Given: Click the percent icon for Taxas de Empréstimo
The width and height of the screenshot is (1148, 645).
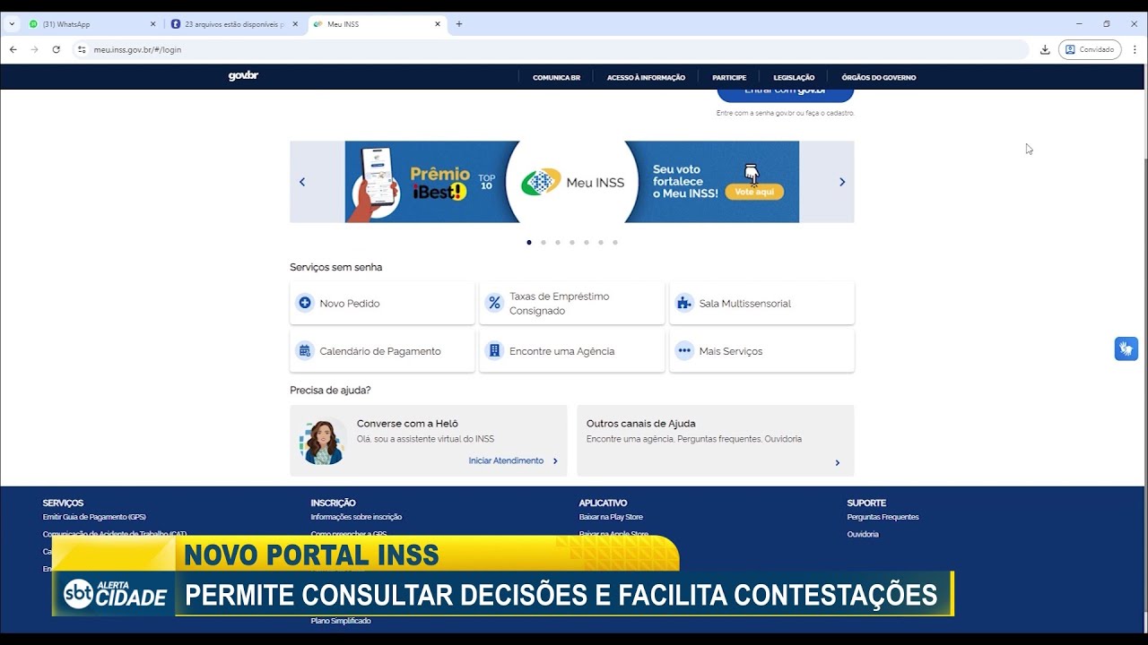Looking at the screenshot, I should tap(494, 303).
